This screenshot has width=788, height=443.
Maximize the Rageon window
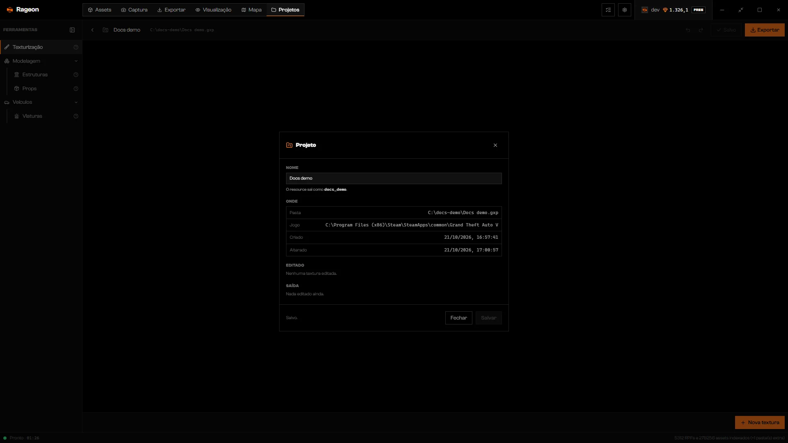[760, 10]
